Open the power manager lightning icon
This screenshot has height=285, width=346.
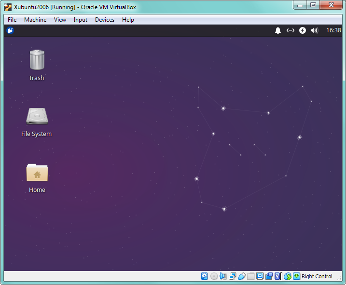303,30
